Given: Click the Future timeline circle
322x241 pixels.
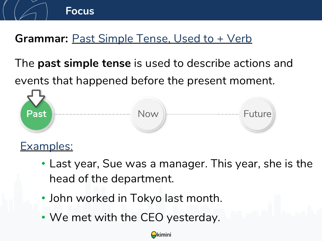Looking at the screenshot, I should [257, 114].
